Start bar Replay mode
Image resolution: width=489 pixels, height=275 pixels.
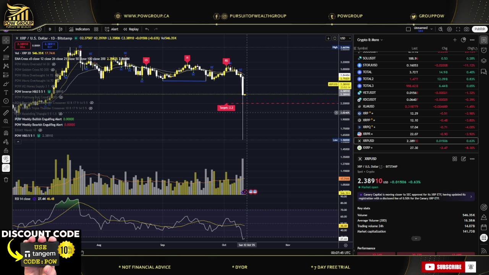pyautogui.click(x=131, y=29)
